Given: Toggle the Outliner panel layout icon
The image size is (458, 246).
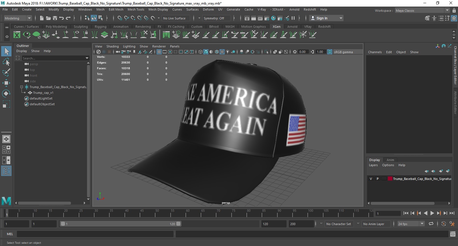Looking at the screenshot, I should (6, 171).
